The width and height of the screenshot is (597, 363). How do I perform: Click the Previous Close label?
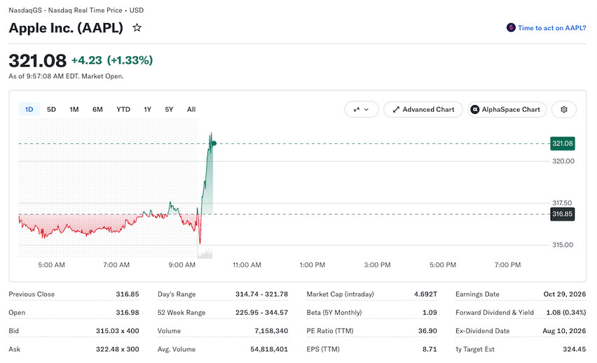(32, 294)
